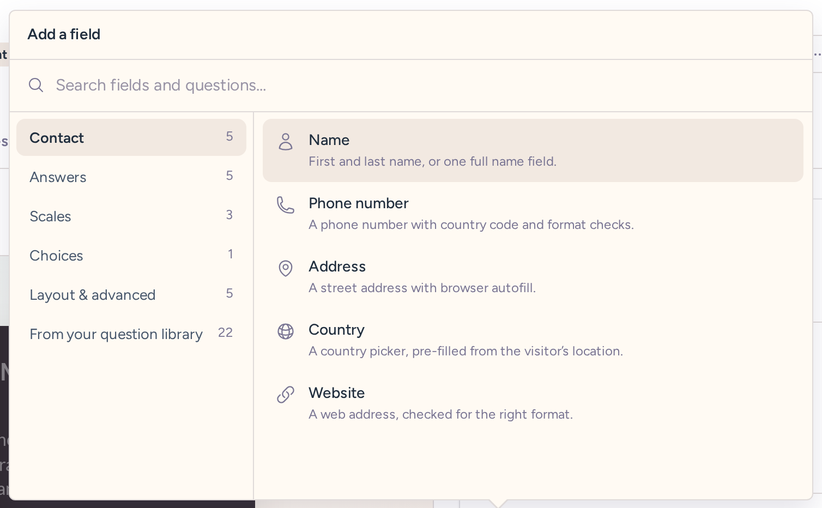Viewport: 822px width, 508px height.
Task: Switch to the Scales category
Action: [131, 216]
